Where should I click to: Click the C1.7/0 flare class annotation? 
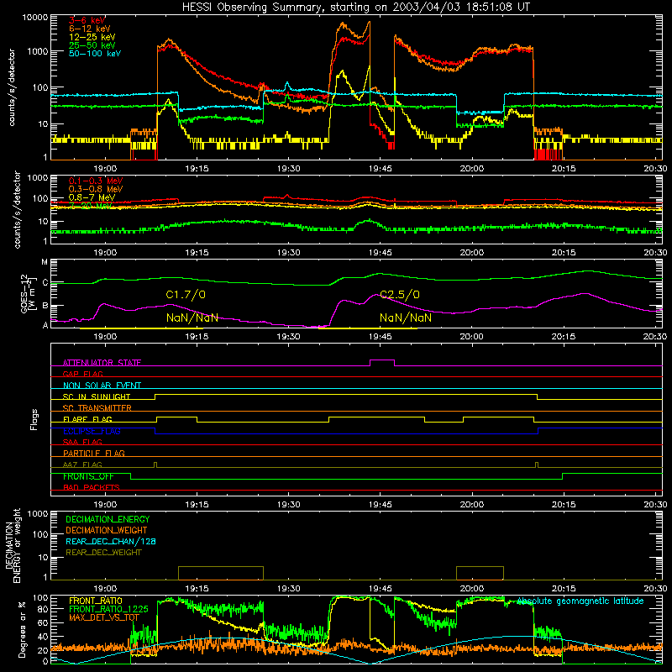pyautogui.click(x=186, y=295)
